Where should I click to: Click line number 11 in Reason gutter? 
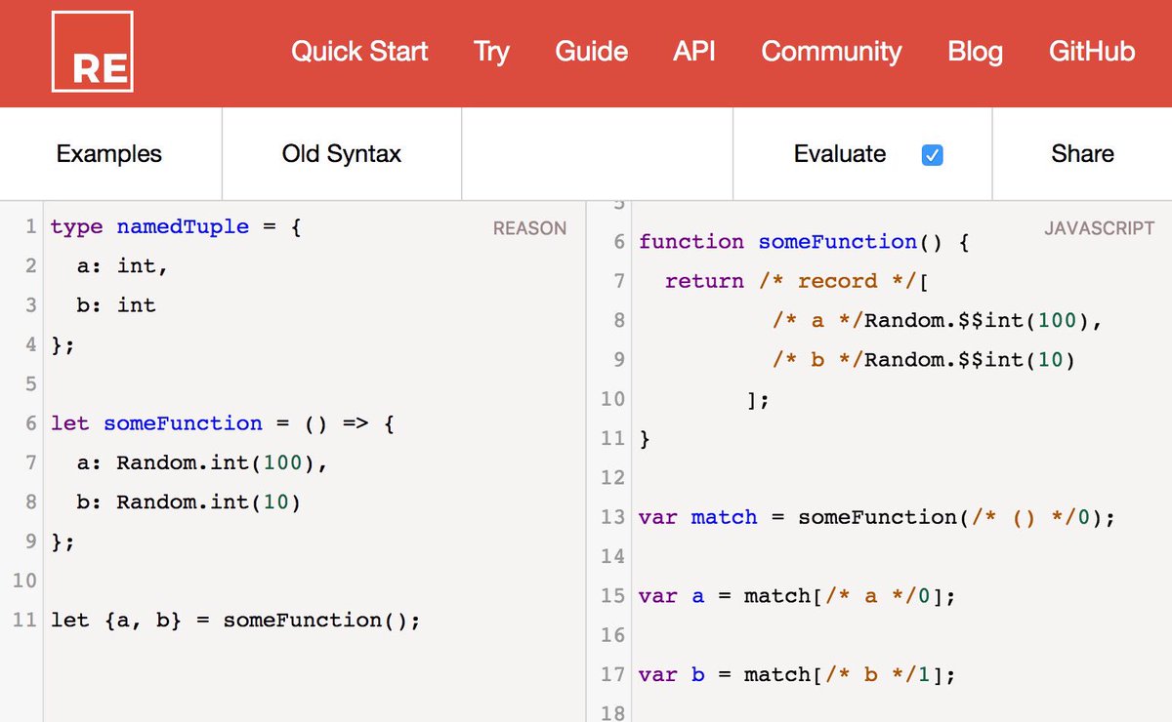(x=26, y=621)
